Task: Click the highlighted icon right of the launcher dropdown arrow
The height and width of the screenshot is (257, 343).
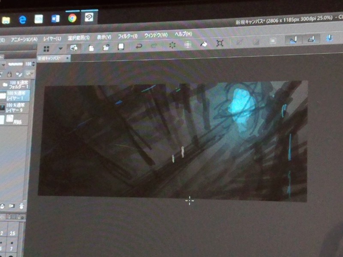Action: click(74, 48)
